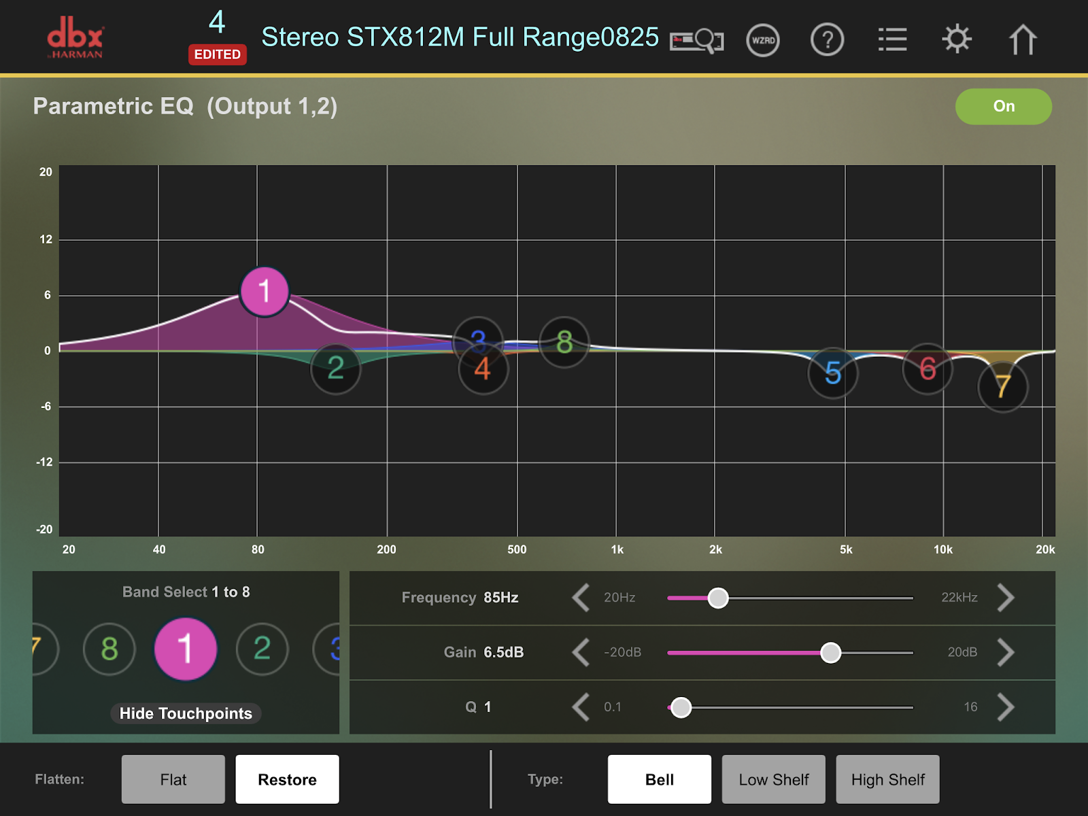
Task: Set filter type to Low Shelf
Action: point(774,779)
